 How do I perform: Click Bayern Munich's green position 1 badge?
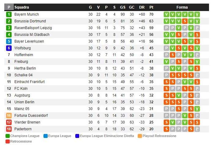[x=9, y=14]
